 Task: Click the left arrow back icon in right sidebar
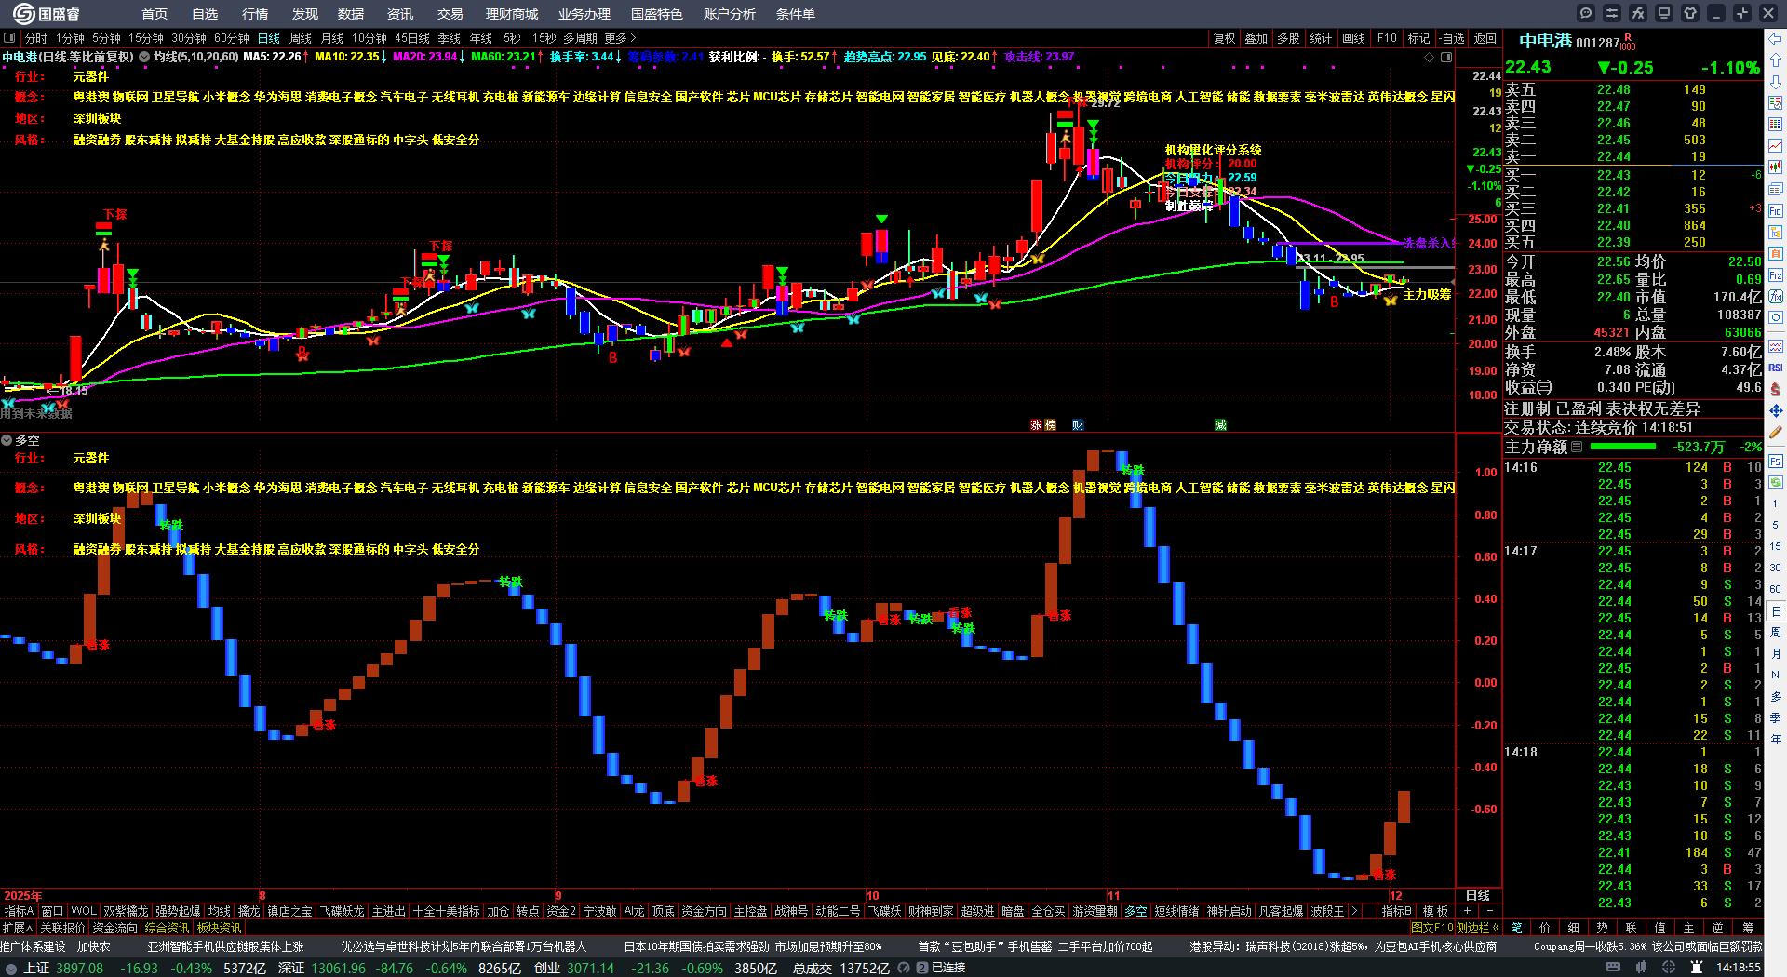click(x=1776, y=39)
